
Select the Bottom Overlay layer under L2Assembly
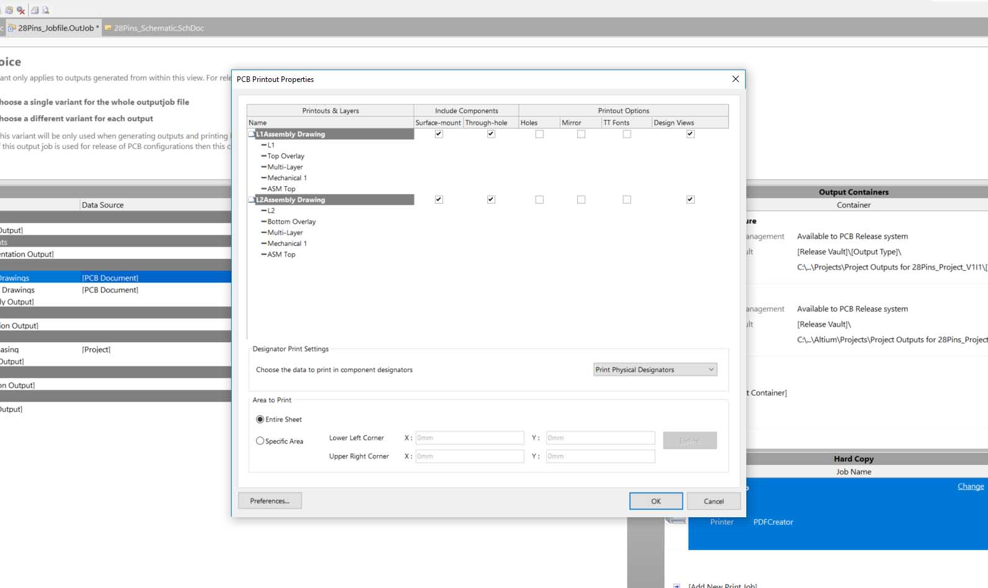[x=291, y=222]
